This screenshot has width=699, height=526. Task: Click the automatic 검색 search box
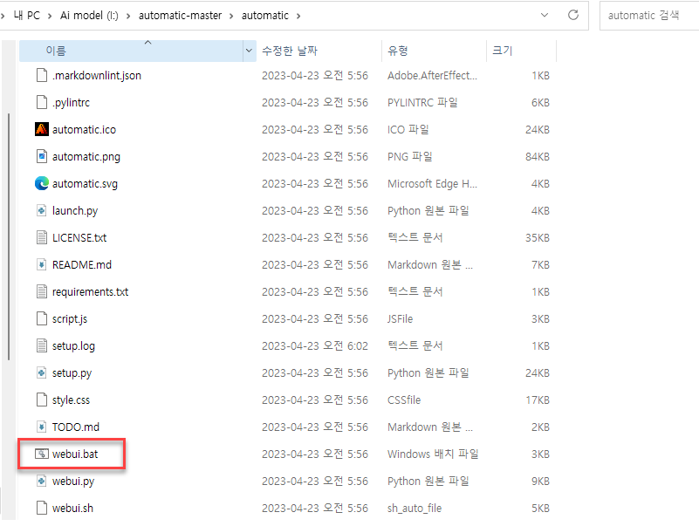click(x=649, y=16)
